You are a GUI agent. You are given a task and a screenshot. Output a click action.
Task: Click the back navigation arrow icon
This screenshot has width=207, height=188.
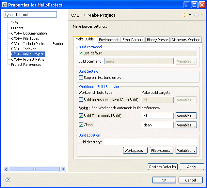[185, 15]
